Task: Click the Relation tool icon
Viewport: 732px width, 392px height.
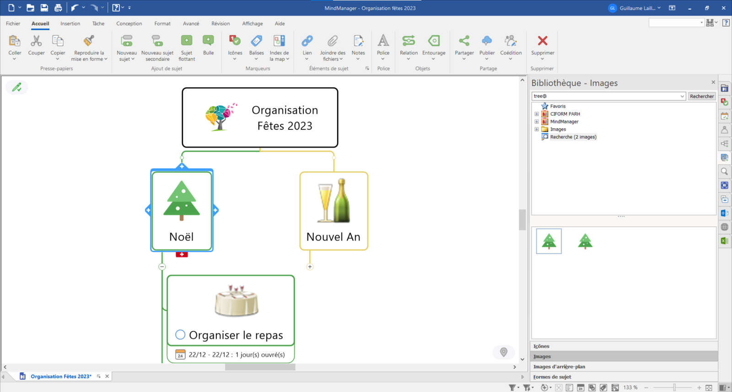Action: [409, 41]
